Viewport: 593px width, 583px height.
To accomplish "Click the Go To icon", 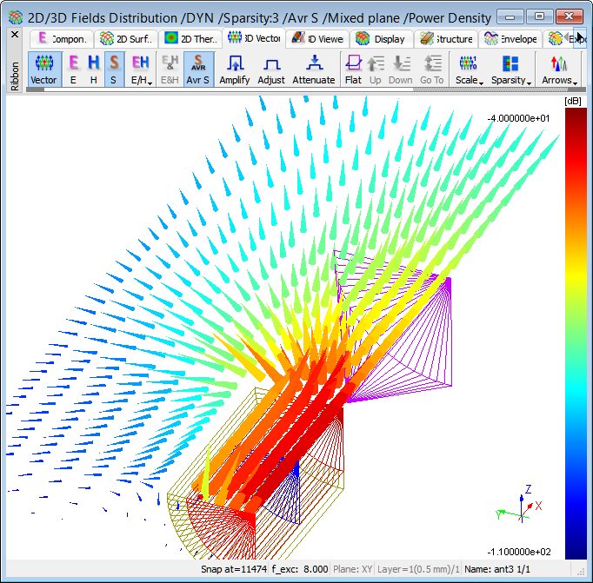I will pyautogui.click(x=431, y=69).
